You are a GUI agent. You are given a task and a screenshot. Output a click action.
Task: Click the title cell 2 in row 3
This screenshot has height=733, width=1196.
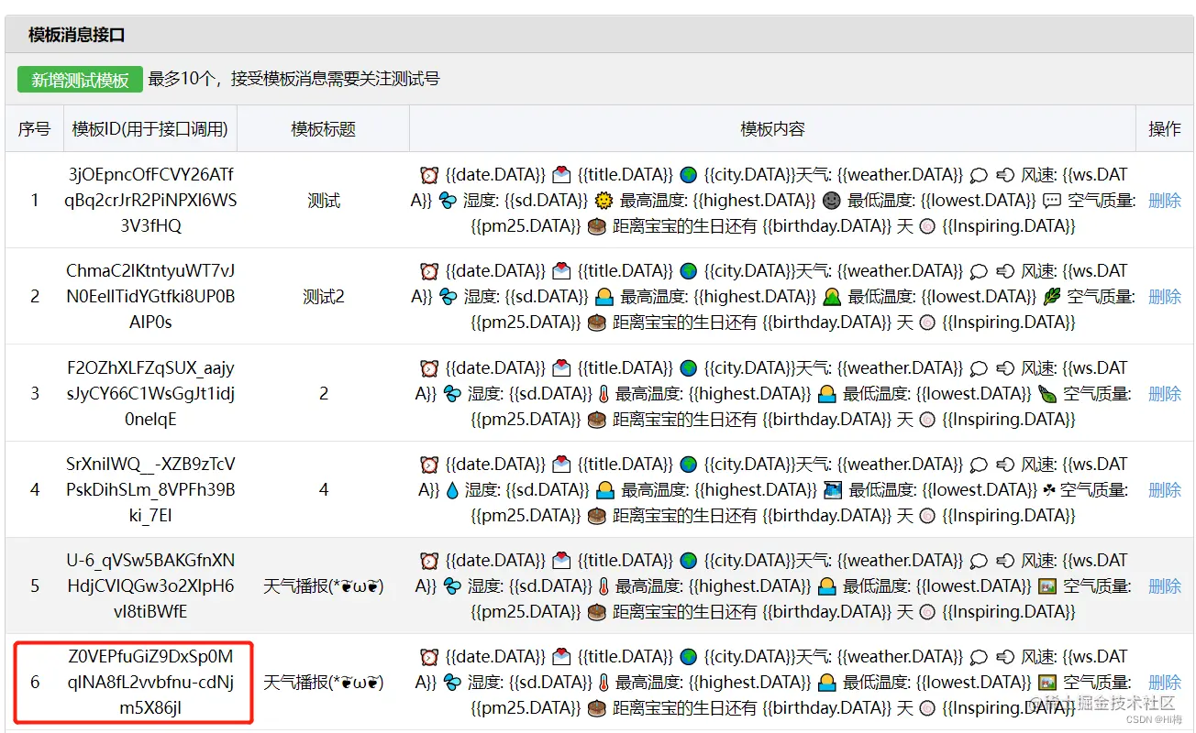pos(324,393)
